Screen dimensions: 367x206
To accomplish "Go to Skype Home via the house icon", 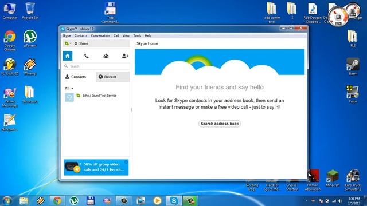I will (x=68, y=56).
